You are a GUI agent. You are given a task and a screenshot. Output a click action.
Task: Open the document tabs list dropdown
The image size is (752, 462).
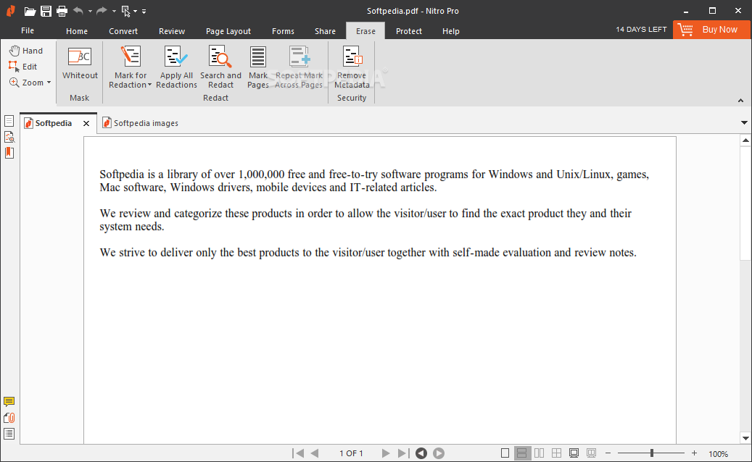click(744, 123)
